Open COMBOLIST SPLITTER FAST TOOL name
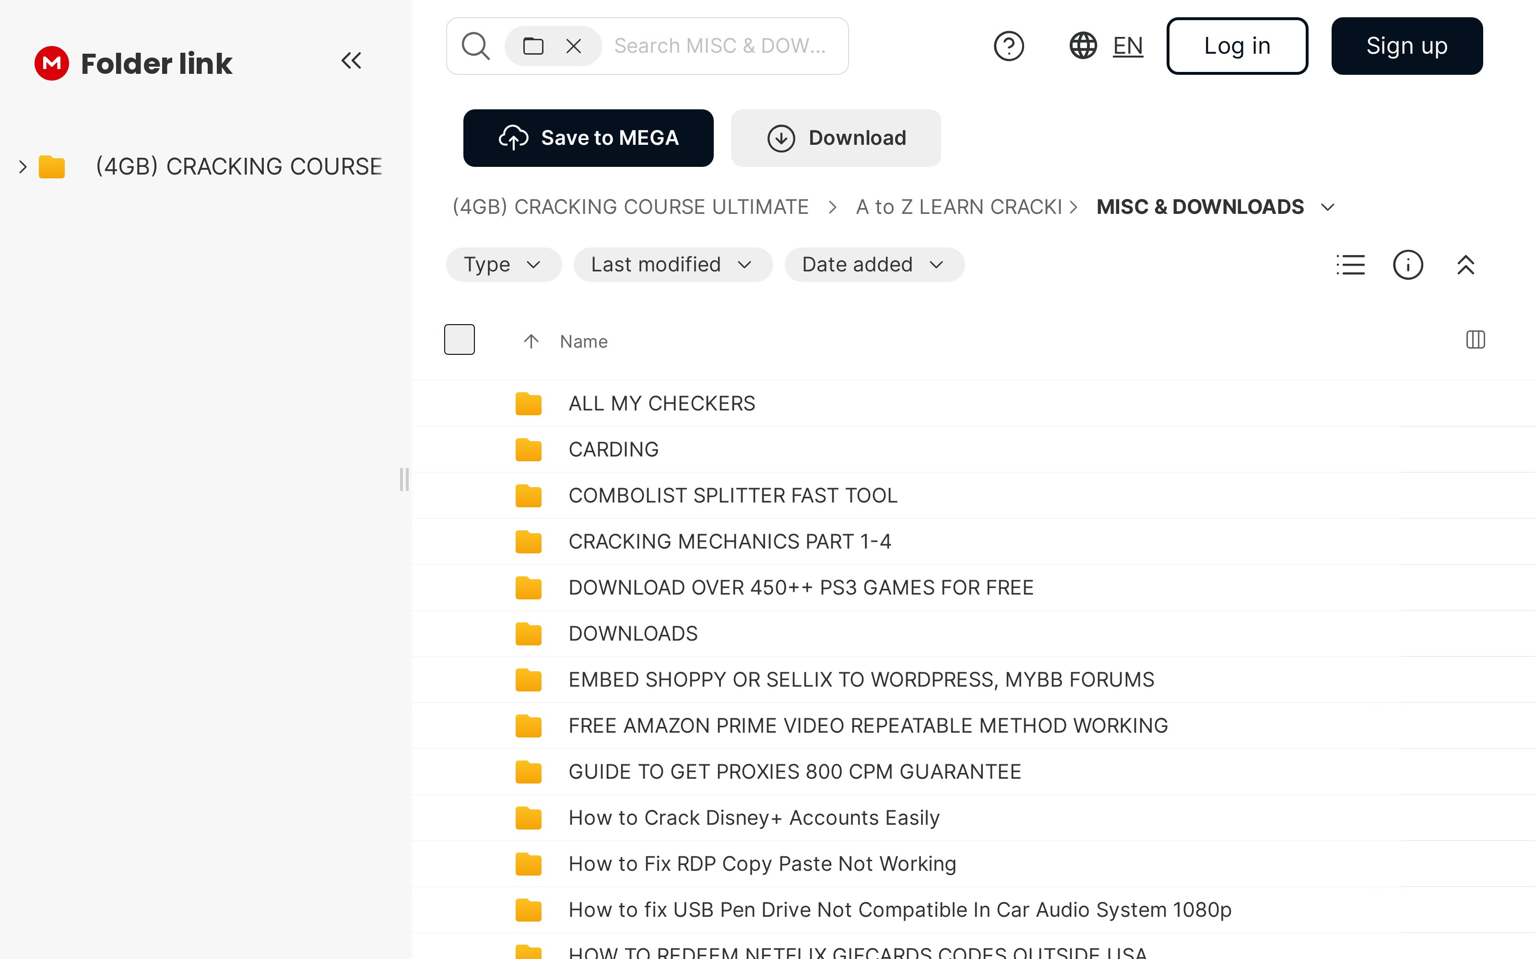This screenshot has height=959, width=1535. (x=732, y=495)
